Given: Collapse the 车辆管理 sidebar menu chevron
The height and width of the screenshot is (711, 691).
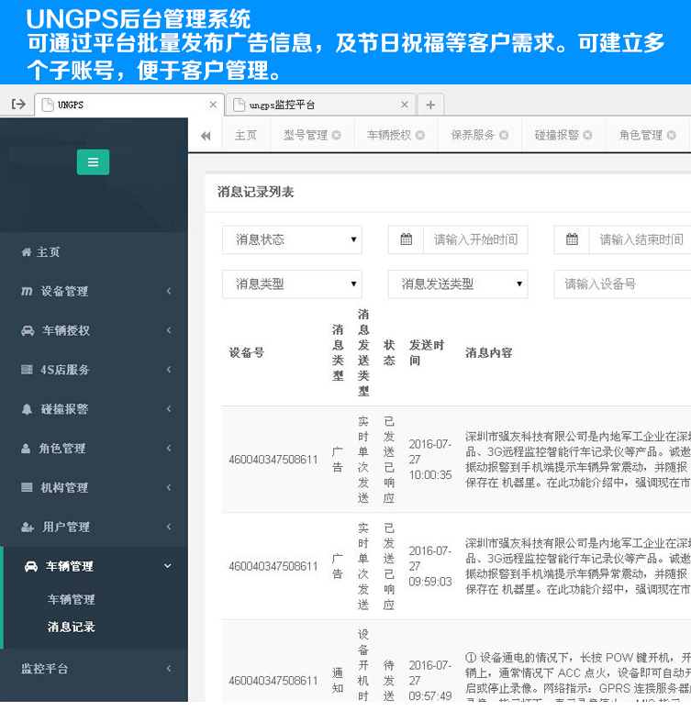Looking at the screenshot, I should 167,566.
